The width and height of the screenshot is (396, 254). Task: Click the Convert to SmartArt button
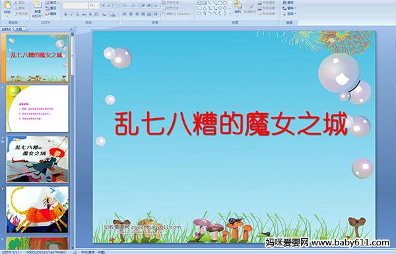point(177,14)
